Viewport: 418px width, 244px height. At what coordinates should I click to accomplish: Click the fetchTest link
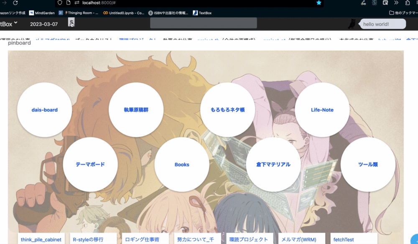344,239
